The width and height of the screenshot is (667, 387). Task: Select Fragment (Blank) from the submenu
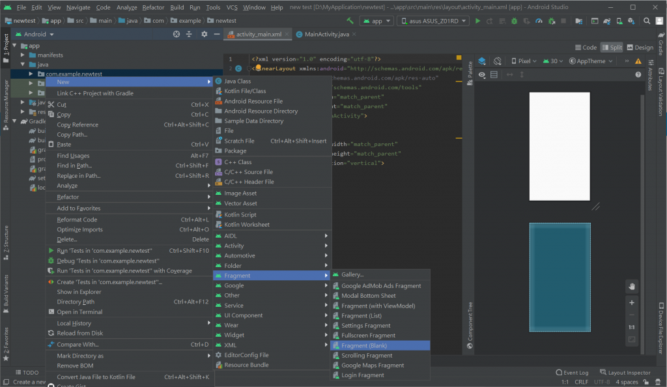coord(364,345)
